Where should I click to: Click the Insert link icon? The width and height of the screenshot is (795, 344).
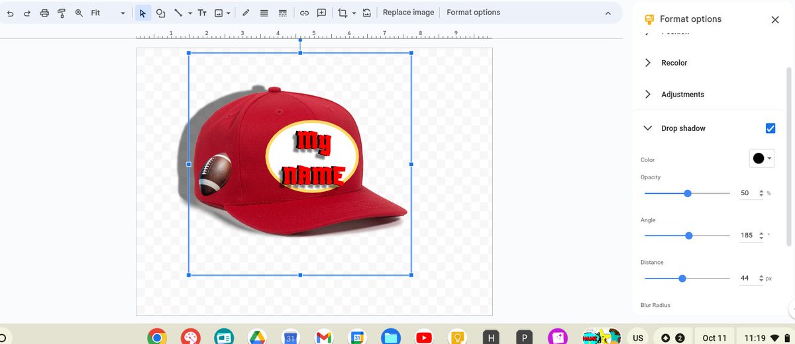304,13
